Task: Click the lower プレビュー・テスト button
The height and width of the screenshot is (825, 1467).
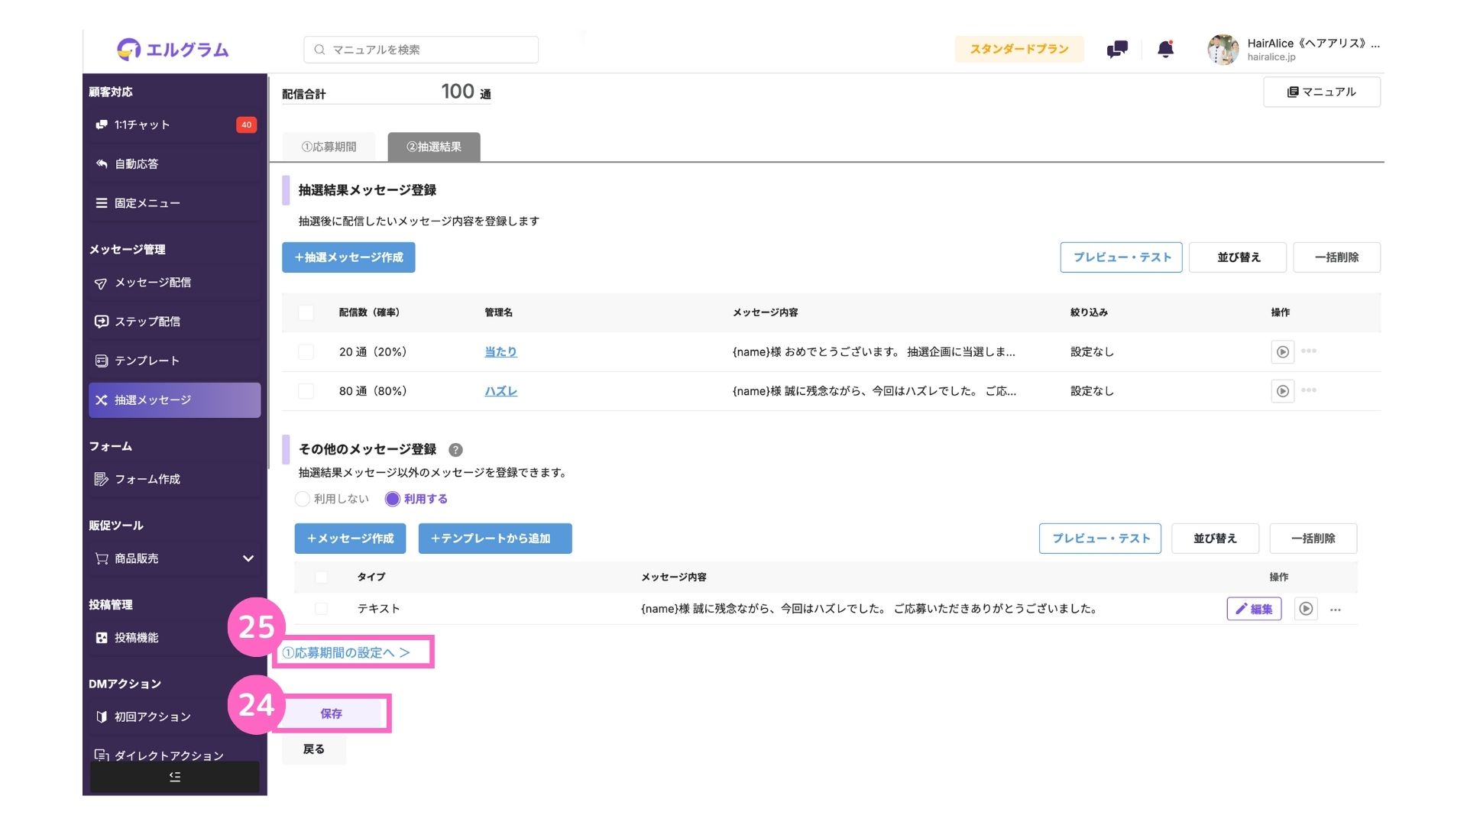Action: click(1100, 539)
